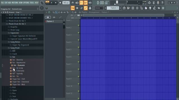Screen dimensions: 179x100
Task: Select Pattern 1 in the picker panel
Action: tap(54, 21)
